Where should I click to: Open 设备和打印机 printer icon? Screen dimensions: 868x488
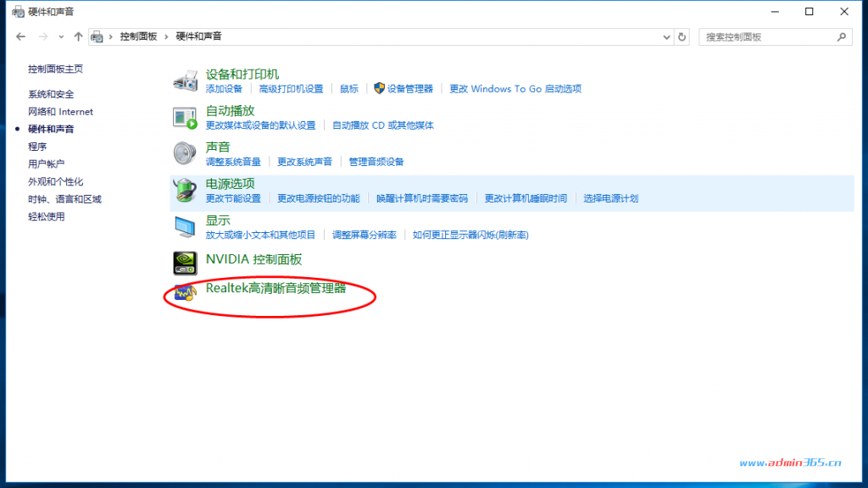click(185, 80)
